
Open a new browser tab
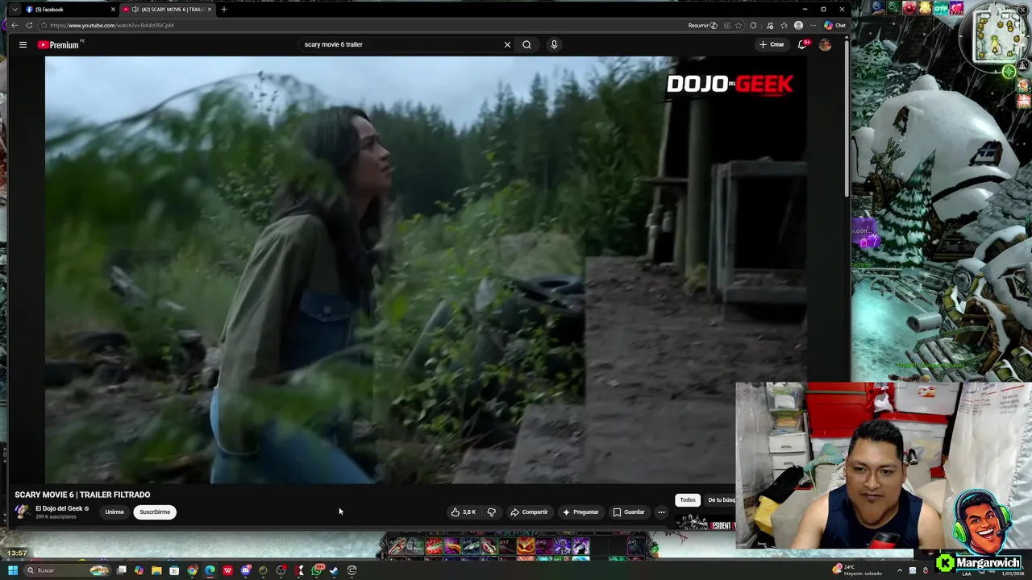(224, 9)
